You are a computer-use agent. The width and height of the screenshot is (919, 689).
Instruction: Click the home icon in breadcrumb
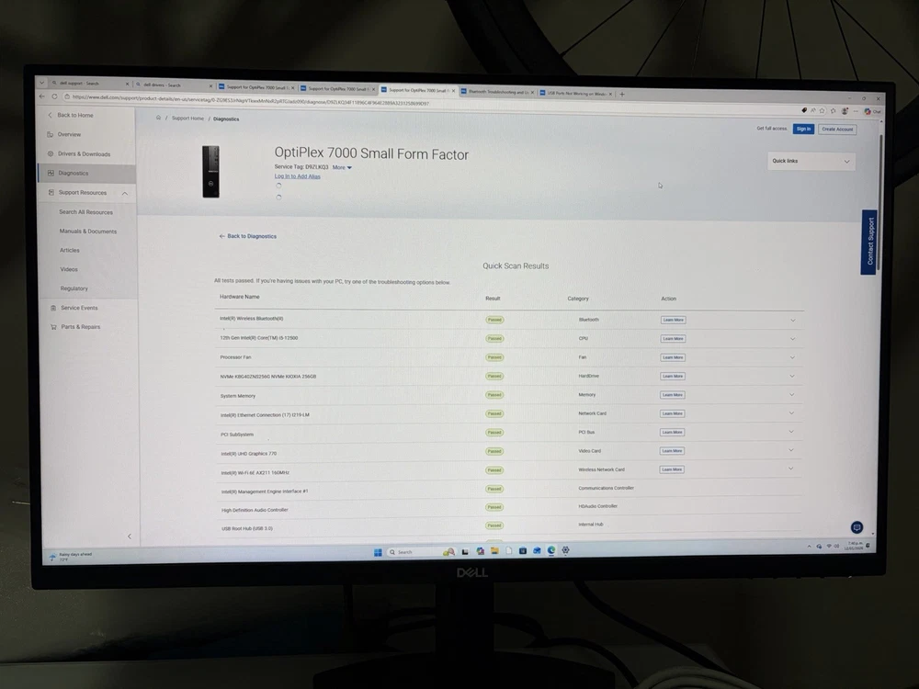(158, 119)
